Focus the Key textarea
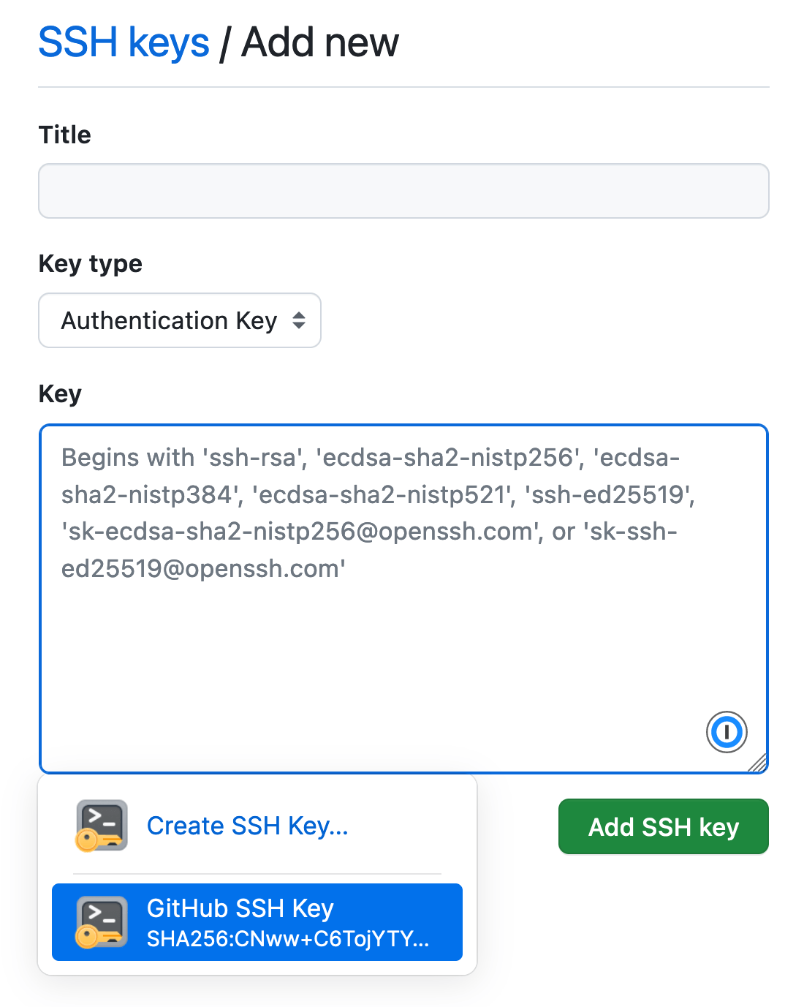The width and height of the screenshot is (804, 1007). [x=403, y=599]
